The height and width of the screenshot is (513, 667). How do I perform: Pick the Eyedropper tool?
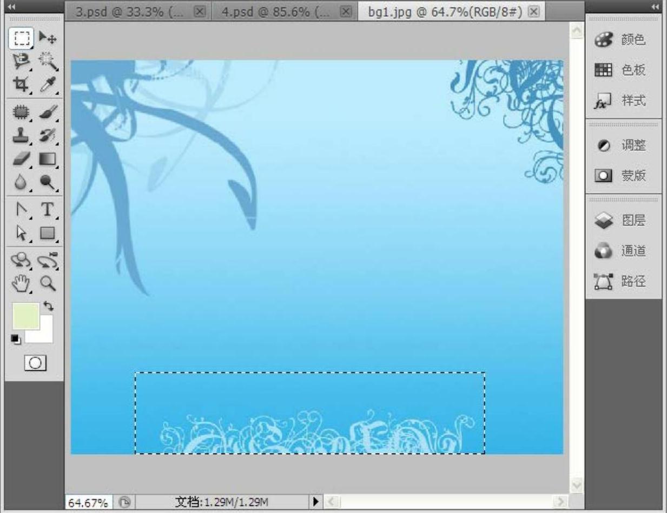click(48, 84)
